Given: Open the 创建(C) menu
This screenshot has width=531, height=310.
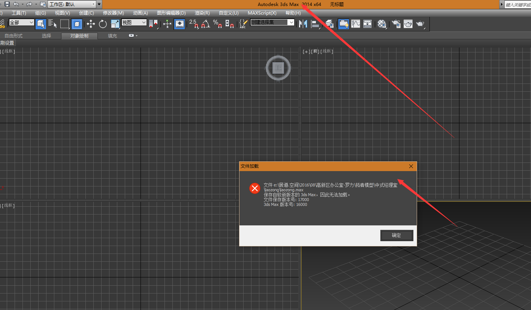Looking at the screenshot, I should point(87,13).
